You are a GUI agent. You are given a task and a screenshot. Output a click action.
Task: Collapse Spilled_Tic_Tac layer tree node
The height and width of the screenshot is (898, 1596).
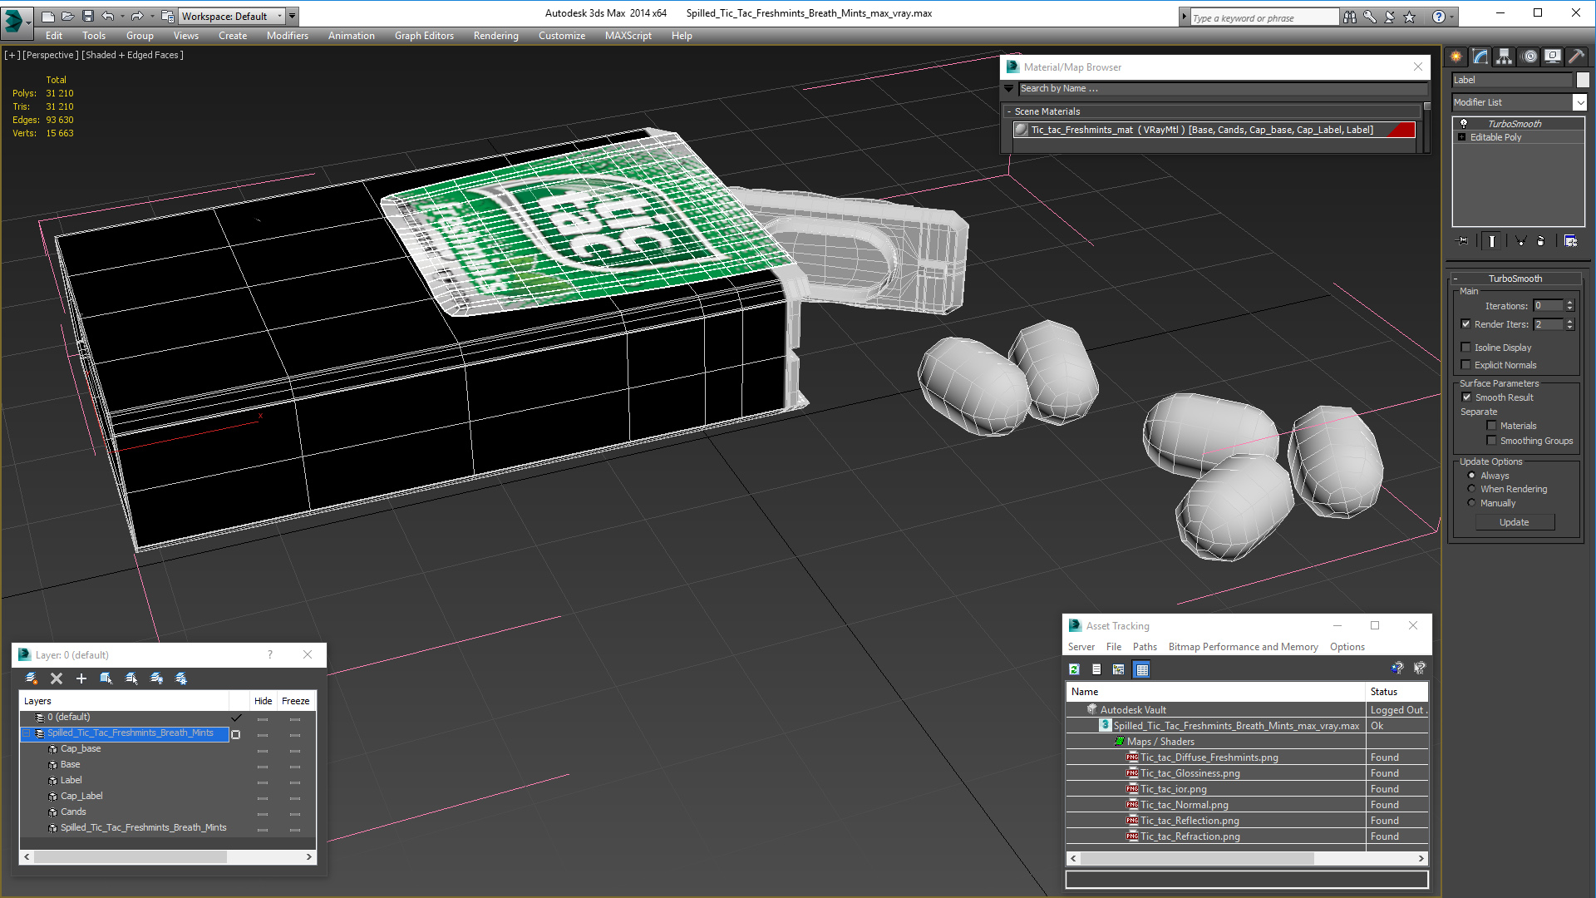tap(27, 733)
